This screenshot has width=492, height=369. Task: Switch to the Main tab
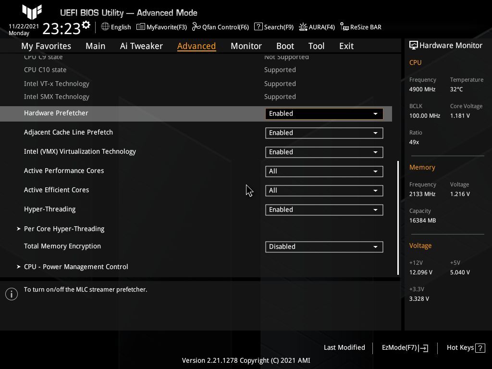tap(96, 46)
